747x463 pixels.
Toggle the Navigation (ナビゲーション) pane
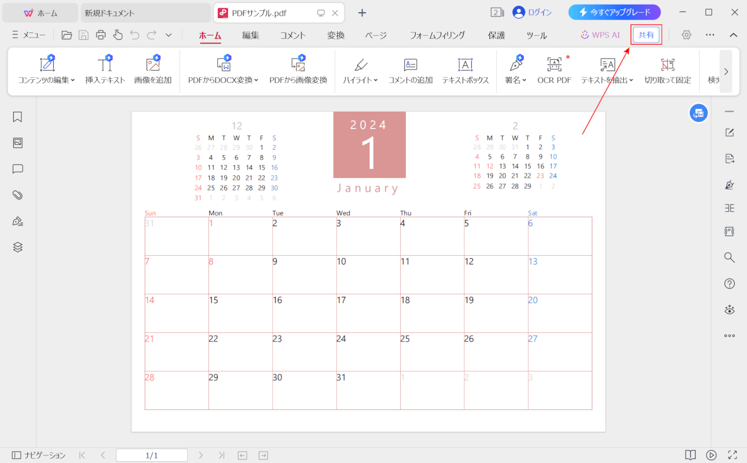click(x=39, y=455)
